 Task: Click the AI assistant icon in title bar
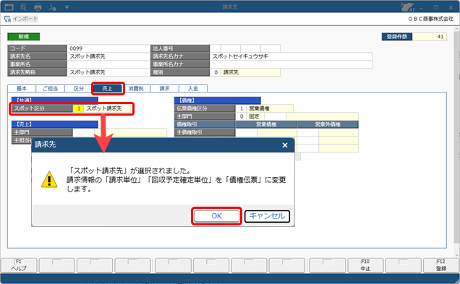click(407, 7)
